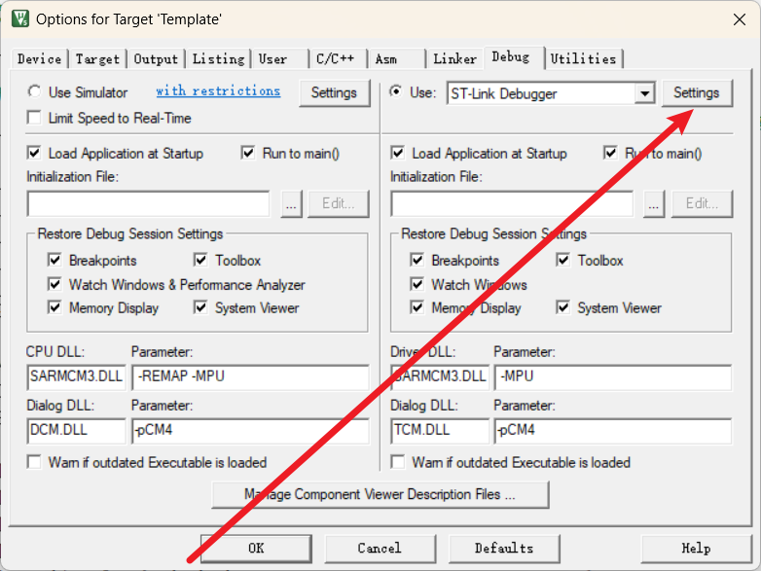Expand the ST-Link Debugger dropdown
This screenshot has width=761, height=571.
(644, 93)
